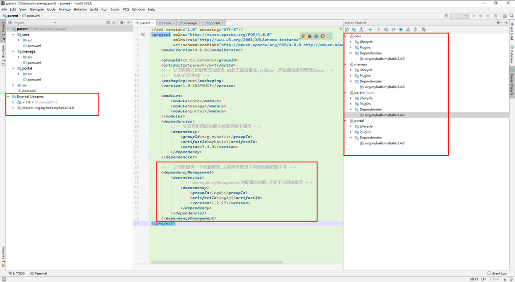Open run configuration dropdown

click(x=459, y=16)
